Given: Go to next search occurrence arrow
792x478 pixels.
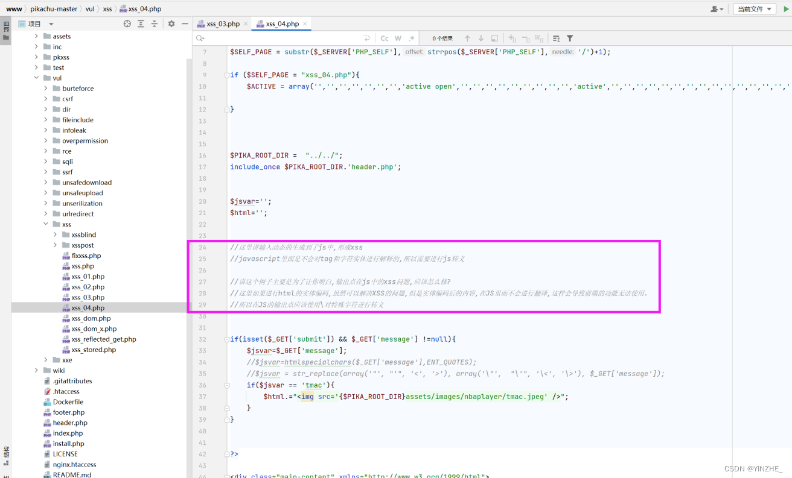Looking at the screenshot, I should point(481,39).
